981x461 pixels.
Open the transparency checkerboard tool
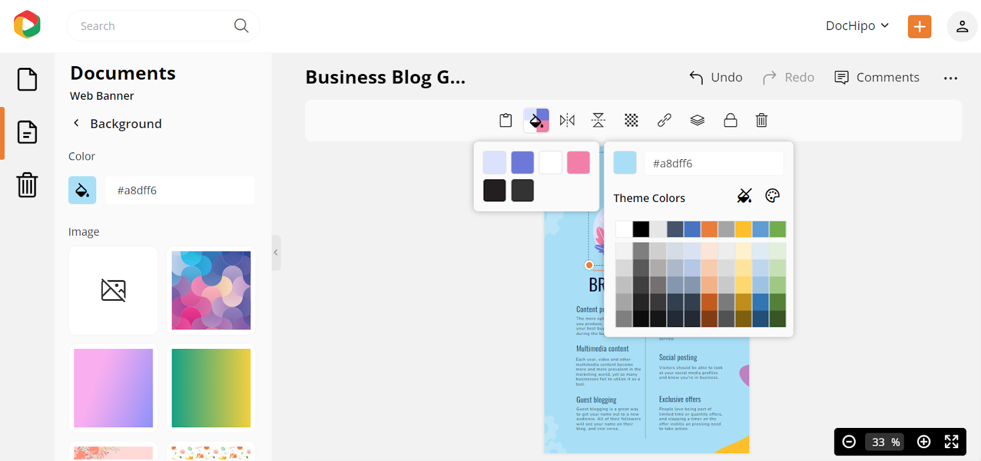(632, 121)
